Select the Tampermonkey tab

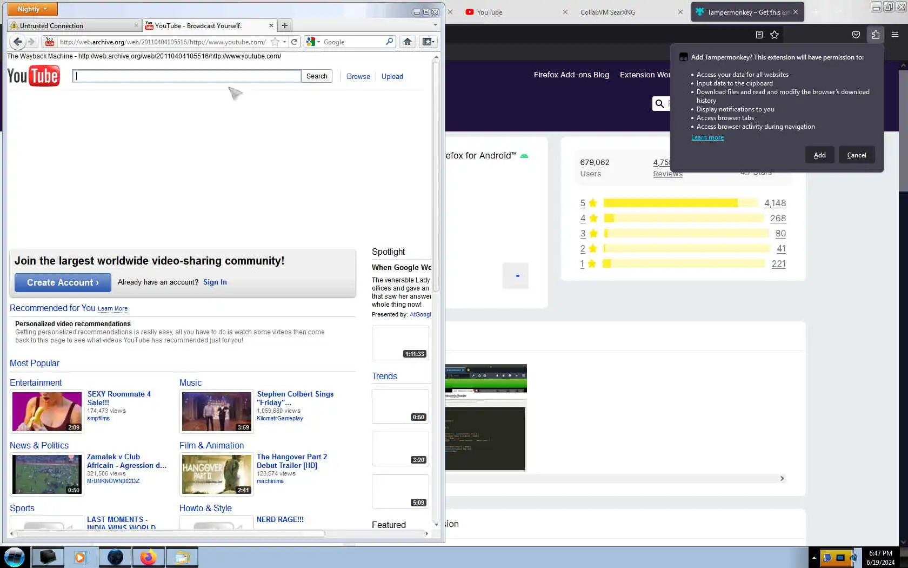pyautogui.click(x=747, y=12)
